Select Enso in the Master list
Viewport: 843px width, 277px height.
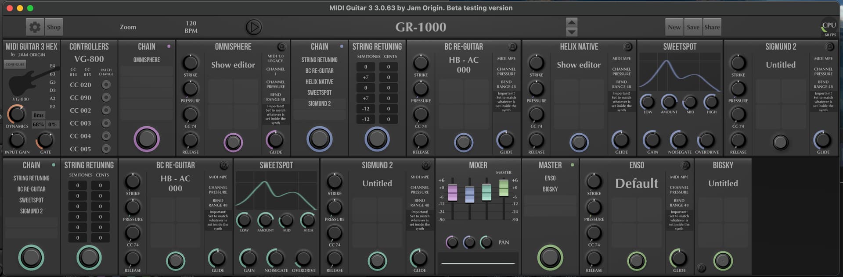click(550, 178)
